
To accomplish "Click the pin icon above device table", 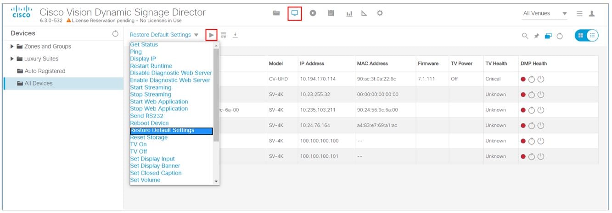I will [x=536, y=36].
